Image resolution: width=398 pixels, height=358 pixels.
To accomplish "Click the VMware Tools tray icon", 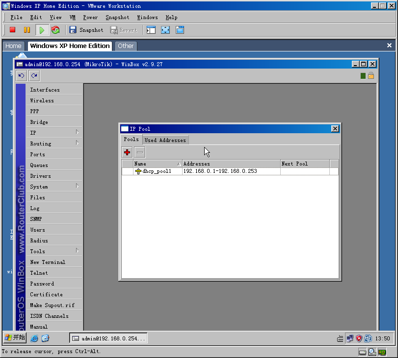I will click(x=368, y=338).
